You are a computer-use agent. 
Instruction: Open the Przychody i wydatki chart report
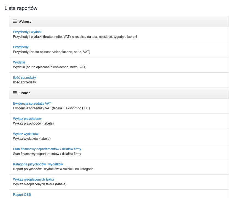click(x=28, y=32)
